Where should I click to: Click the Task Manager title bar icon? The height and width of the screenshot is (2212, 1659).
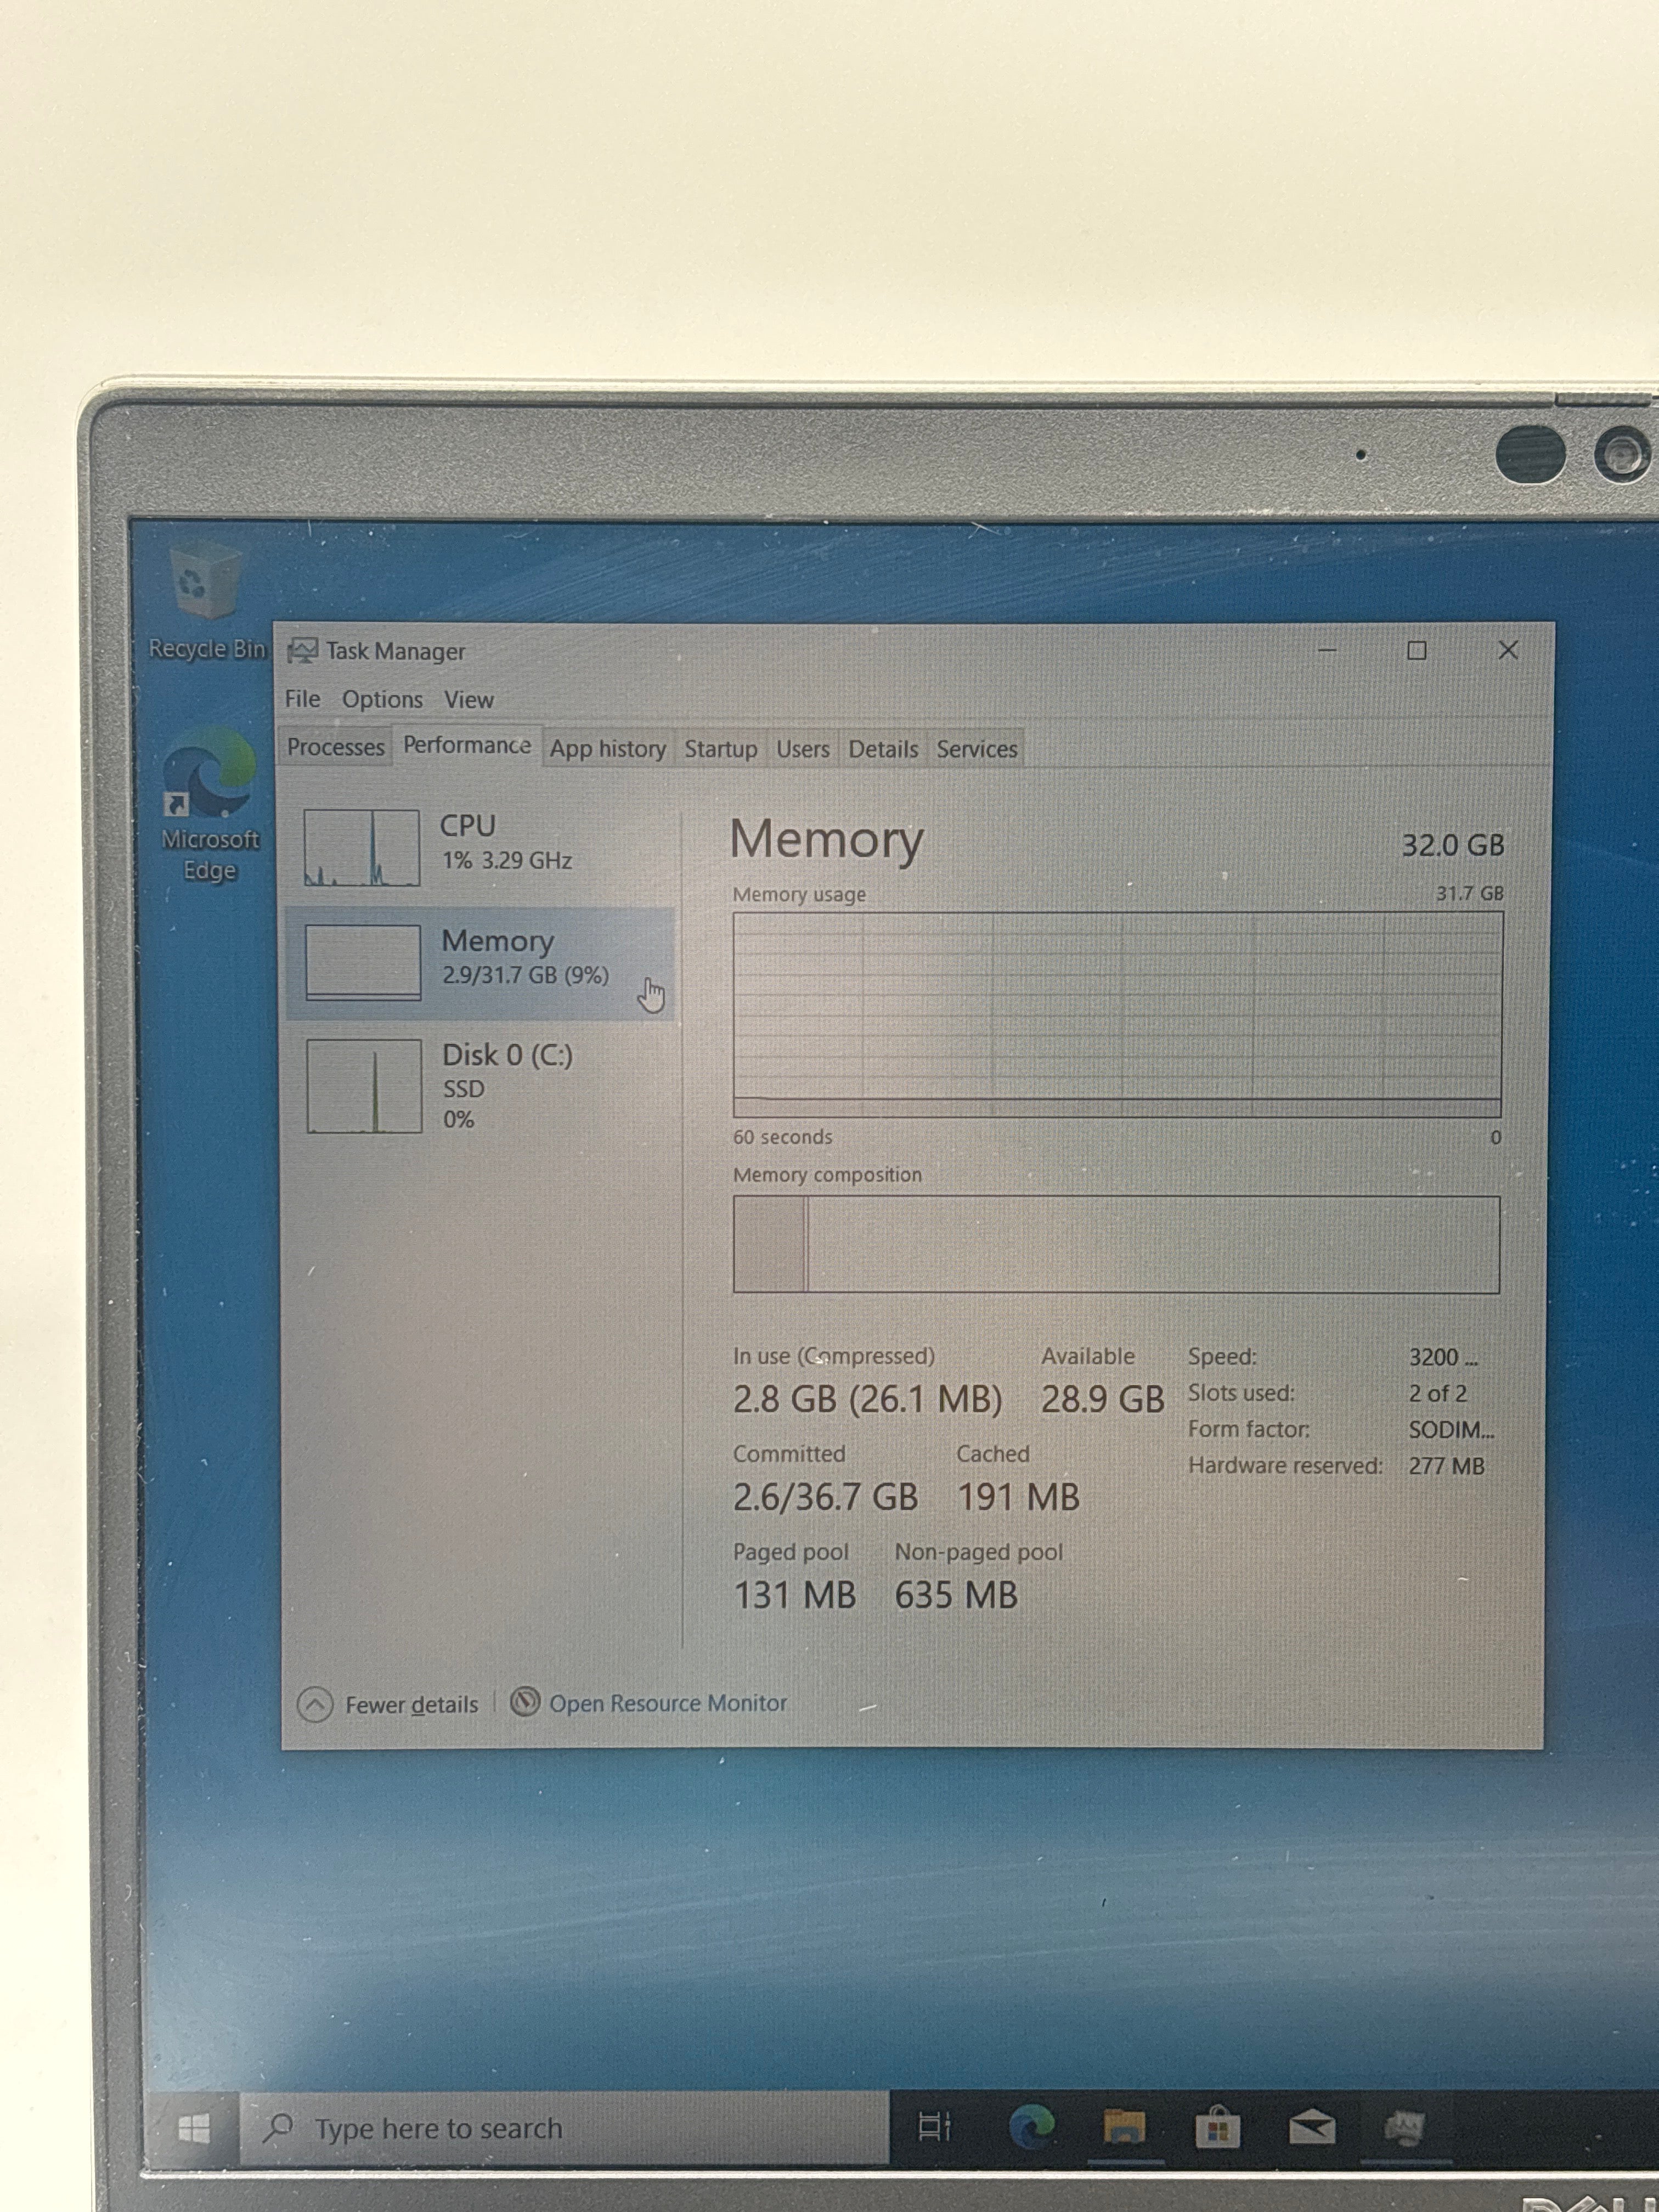pos(302,651)
